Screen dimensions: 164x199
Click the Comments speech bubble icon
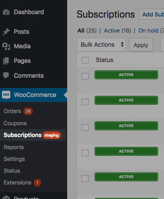click(x=6, y=75)
